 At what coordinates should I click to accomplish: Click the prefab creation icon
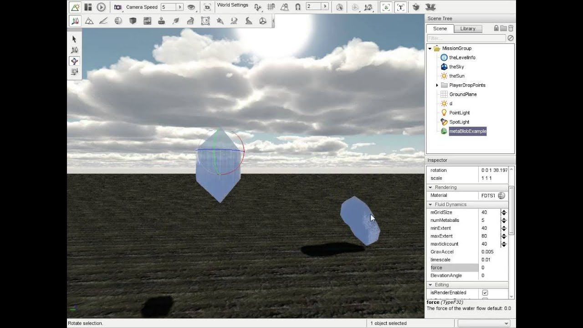click(416, 7)
